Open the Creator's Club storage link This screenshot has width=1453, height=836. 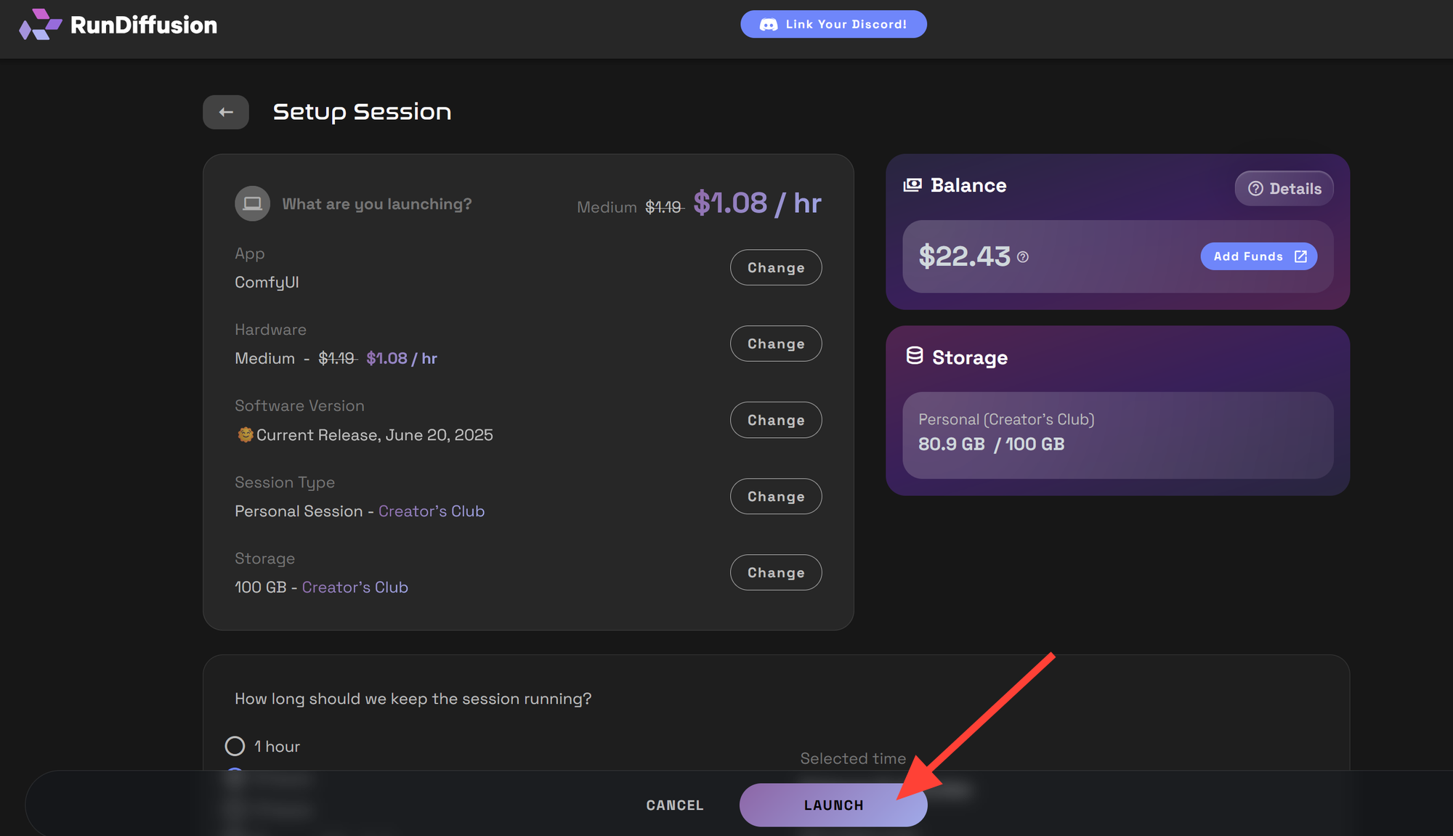pyautogui.click(x=355, y=587)
